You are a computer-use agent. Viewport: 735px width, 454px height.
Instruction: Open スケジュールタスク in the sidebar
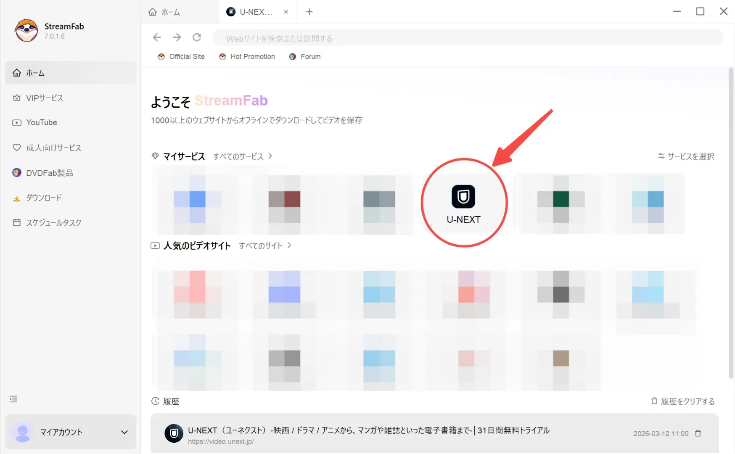(x=71, y=222)
